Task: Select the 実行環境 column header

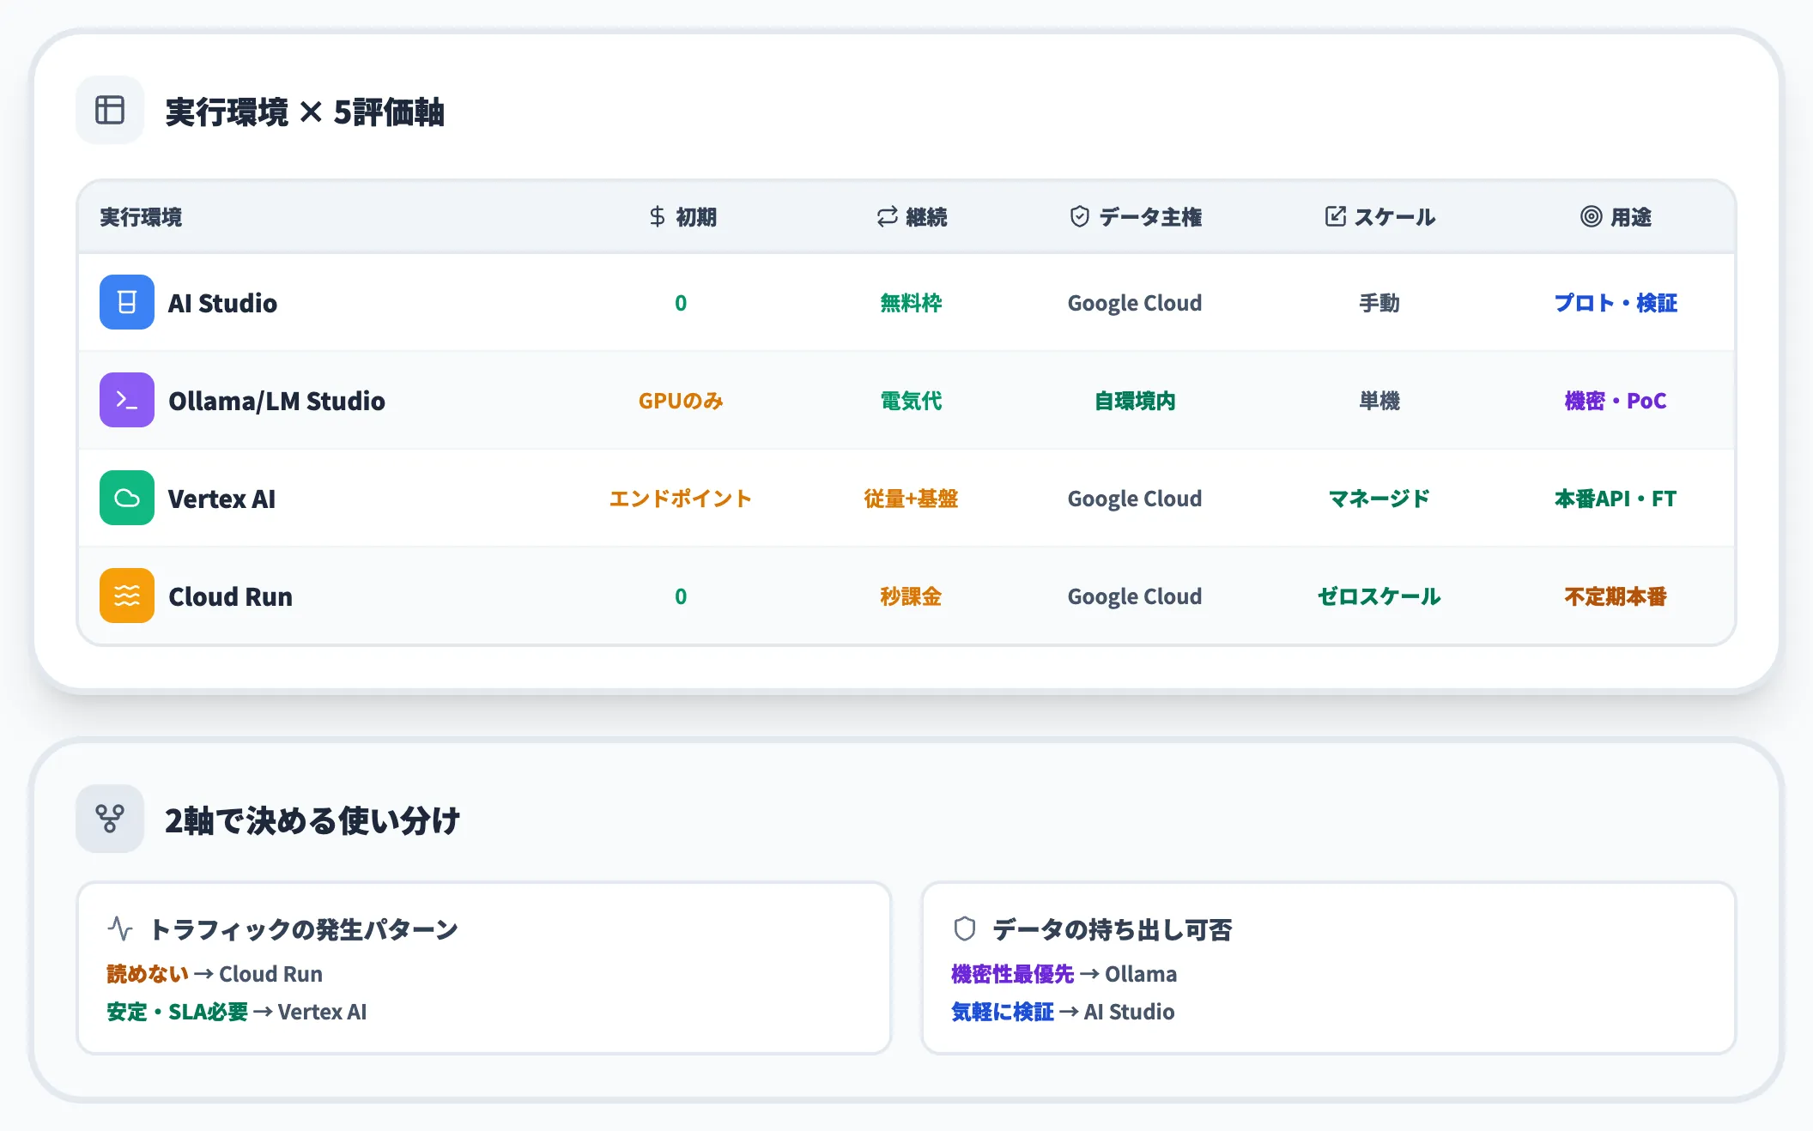Action: click(141, 217)
